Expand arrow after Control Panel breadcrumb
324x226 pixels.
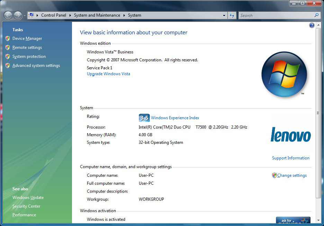pyautogui.click(x=70, y=15)
